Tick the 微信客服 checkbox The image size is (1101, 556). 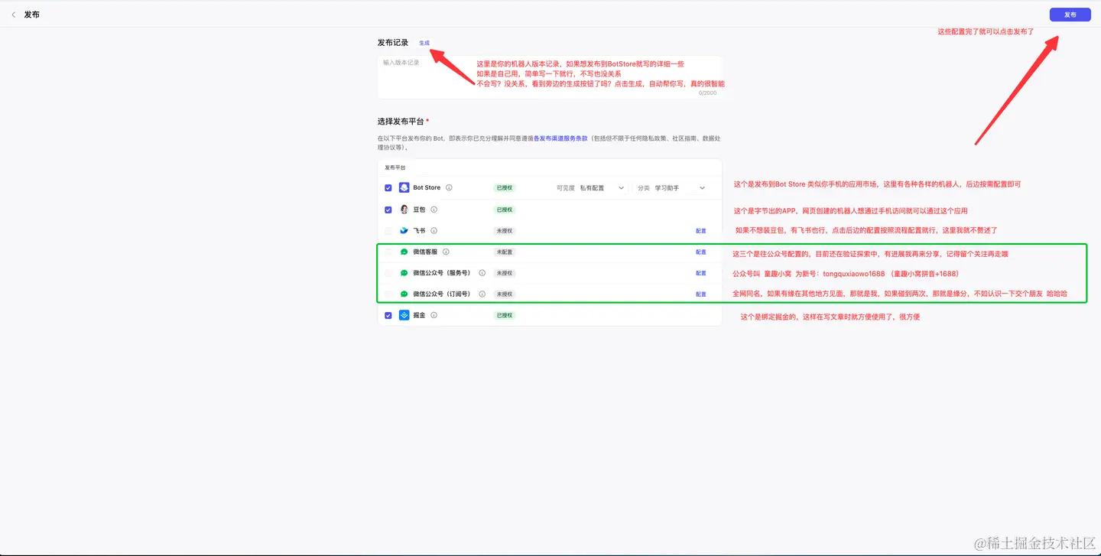(x=388, y=252)
